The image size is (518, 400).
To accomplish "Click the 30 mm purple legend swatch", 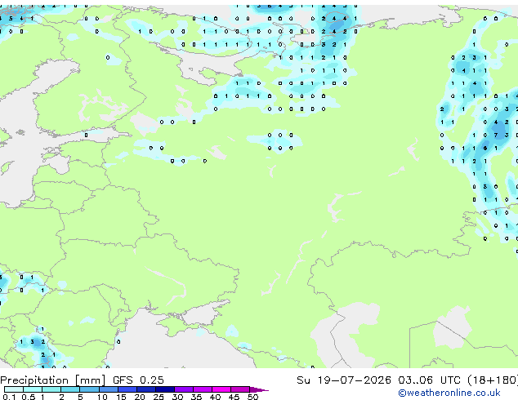I will click(184, 389).
